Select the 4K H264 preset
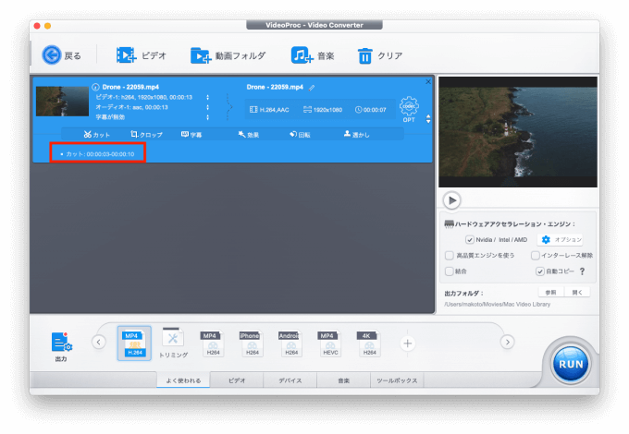 coord(369,344)
